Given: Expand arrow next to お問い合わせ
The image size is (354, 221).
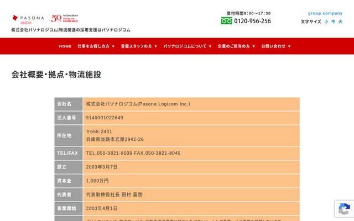Looking at the screenshot, I should (289, 46).
